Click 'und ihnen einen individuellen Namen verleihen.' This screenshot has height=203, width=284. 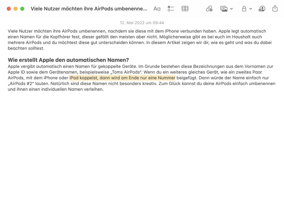coord(56,89)
